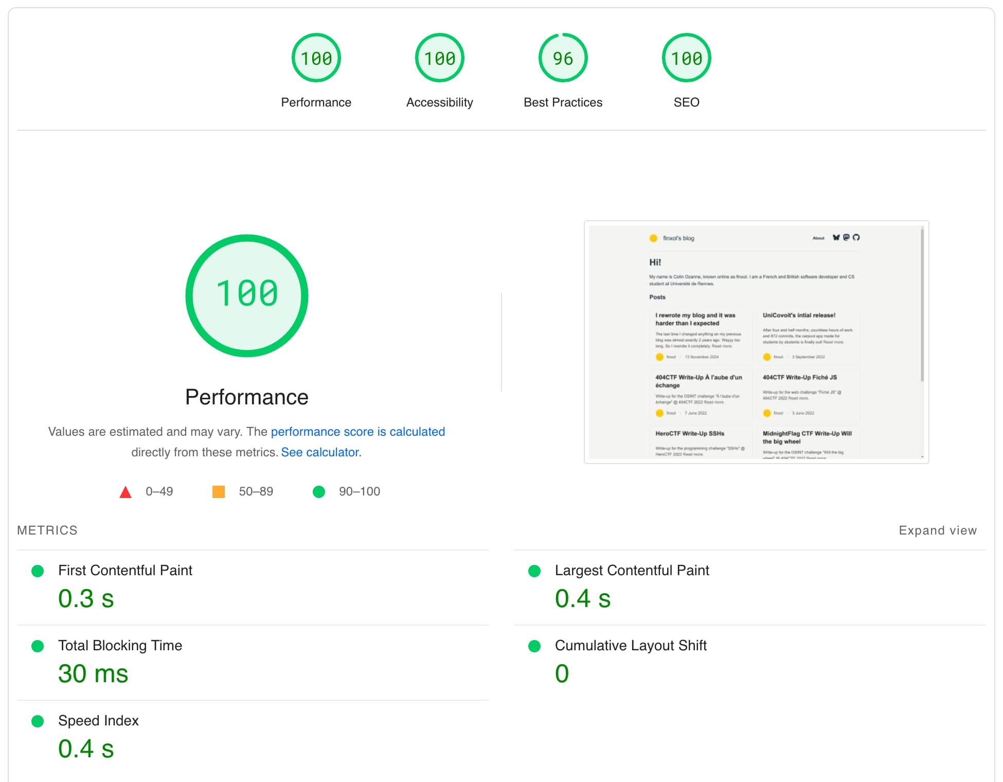
Task: Click the Largest Contentful Paint metric row
Action: click(632, 570)
